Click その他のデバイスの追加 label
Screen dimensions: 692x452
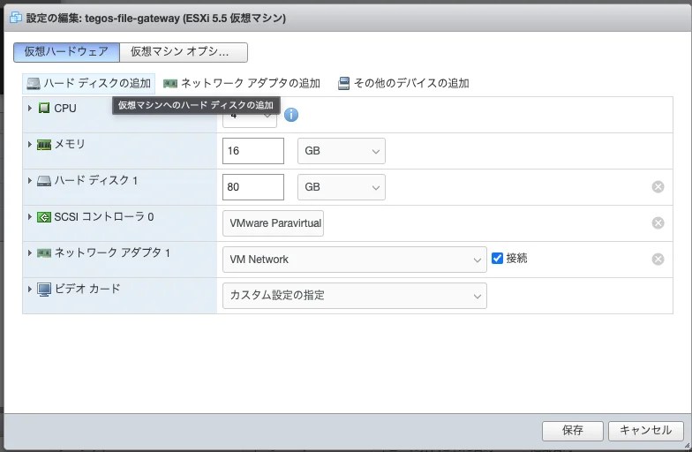(x=411, y=83)
